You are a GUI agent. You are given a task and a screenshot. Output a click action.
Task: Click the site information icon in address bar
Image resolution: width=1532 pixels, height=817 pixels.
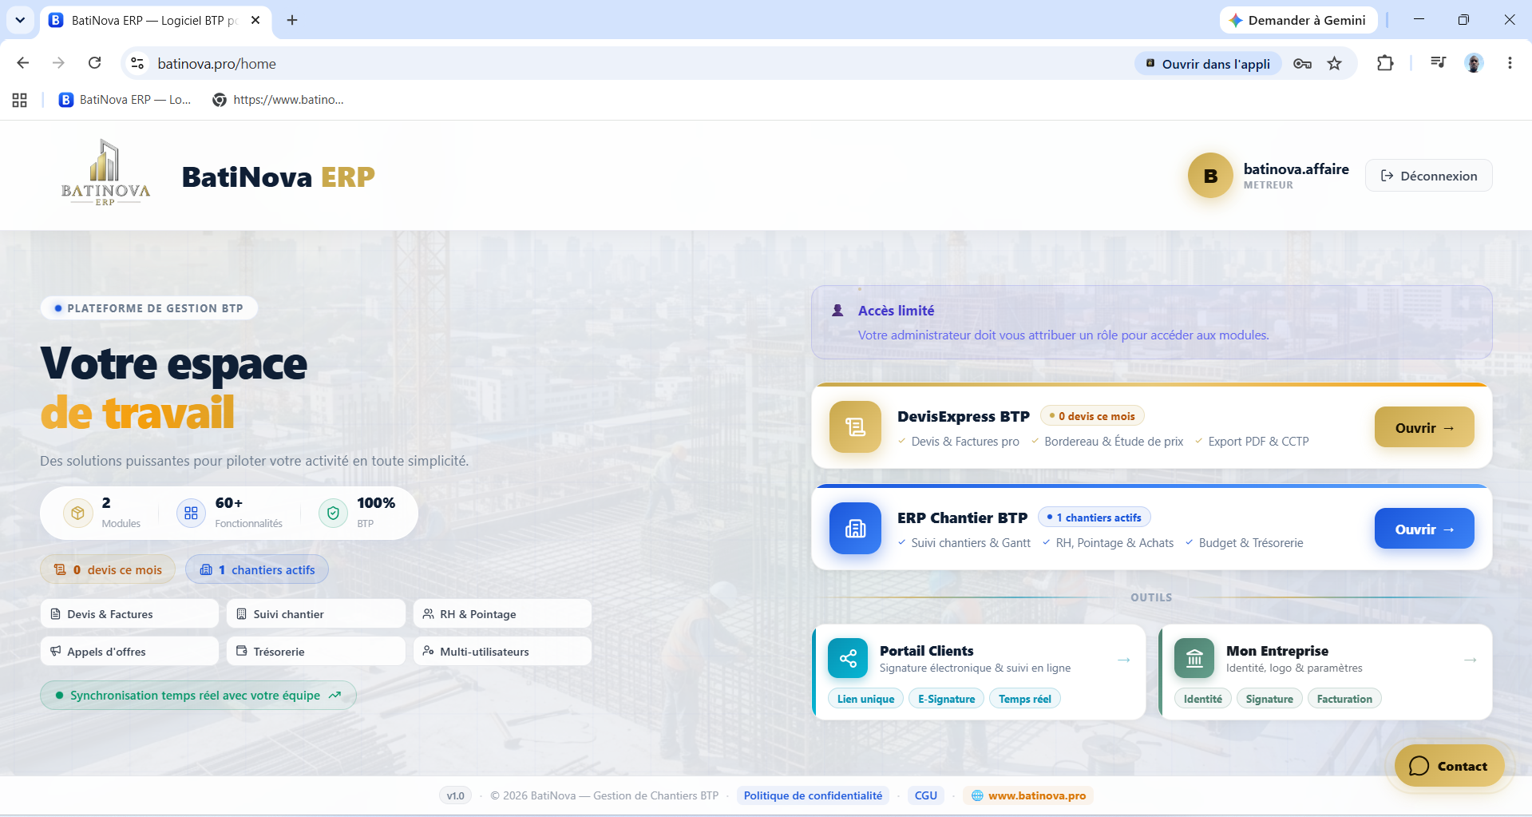137,63
